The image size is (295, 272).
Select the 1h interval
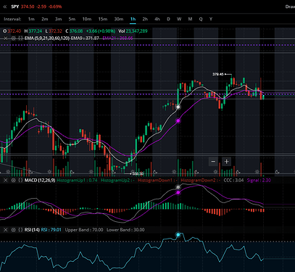(133, 19)
